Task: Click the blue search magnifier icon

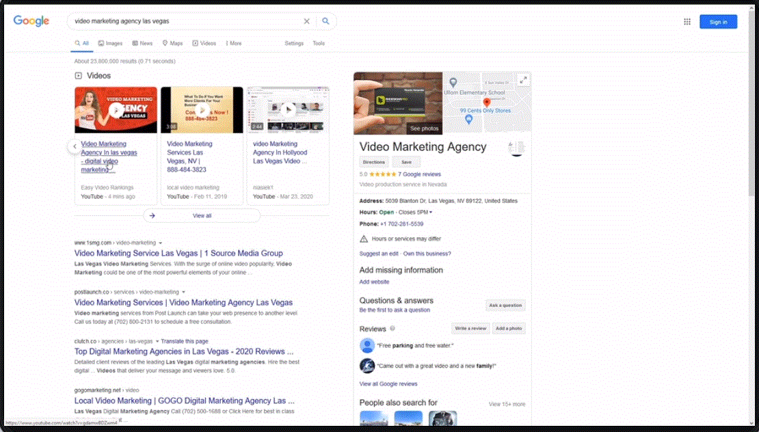Action: pyautogui.click(x=325, y=21)
